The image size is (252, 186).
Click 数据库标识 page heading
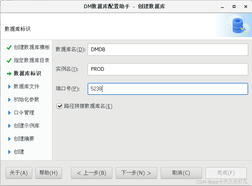coord(18,29)
